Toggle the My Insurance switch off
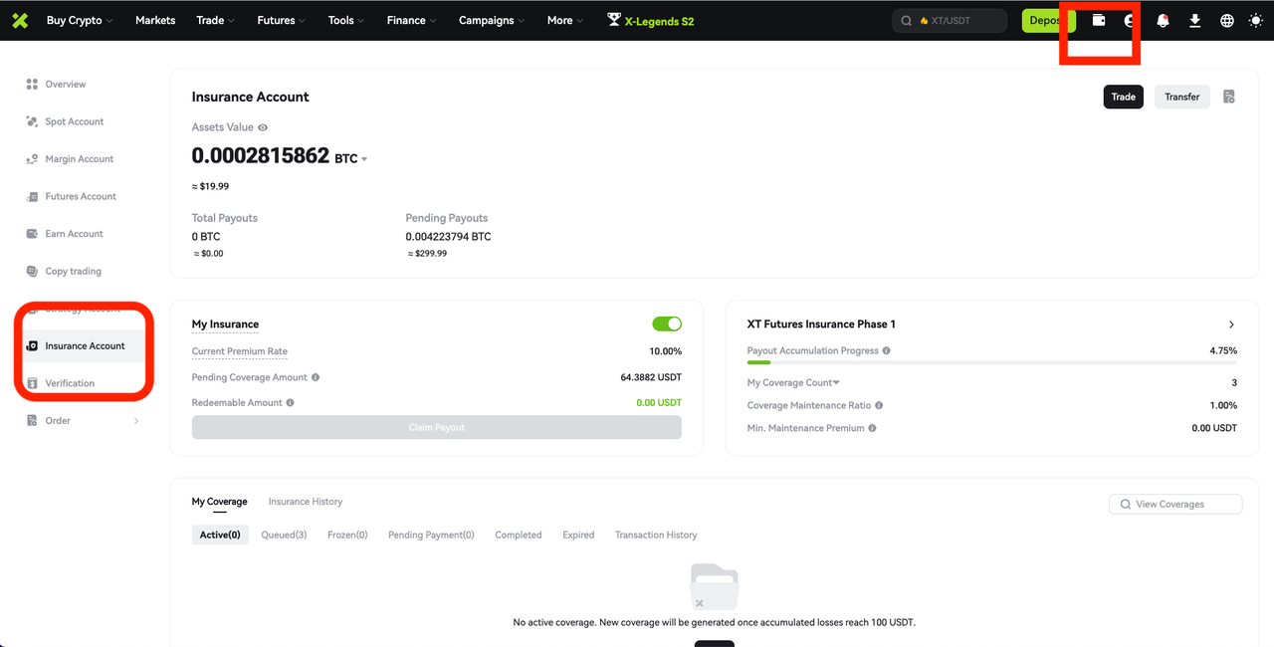Image resolution: width=1274 pixels, height=647 pixels. coord(667,323)
